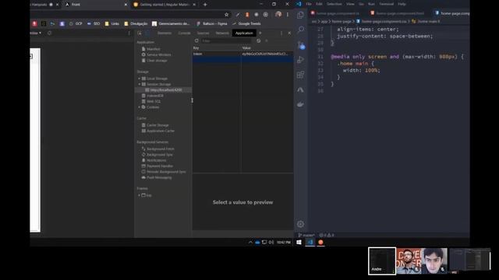Select IndexedDB in Storage section

[155, 96]
